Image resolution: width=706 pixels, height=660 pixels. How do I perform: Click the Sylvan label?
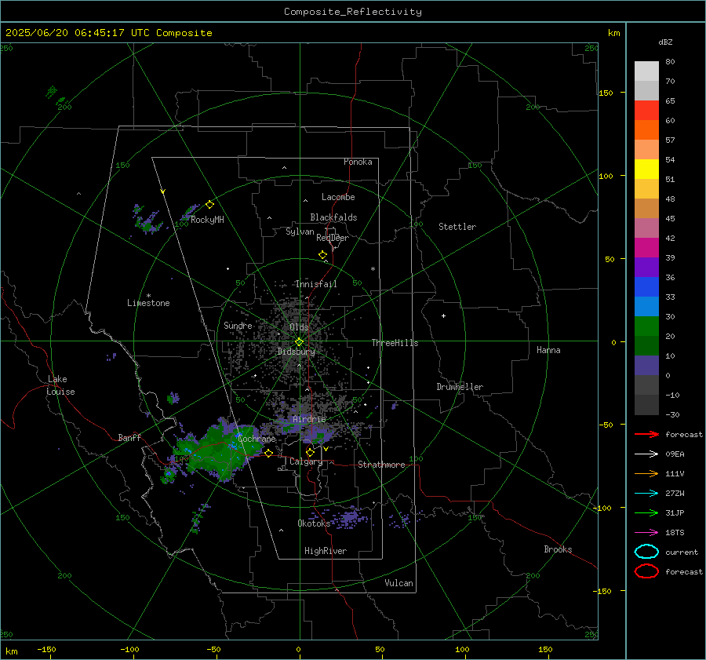coord(300,232)
